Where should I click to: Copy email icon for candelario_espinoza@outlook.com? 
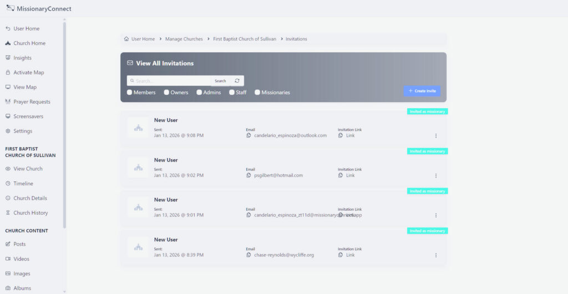coord(249,135)
